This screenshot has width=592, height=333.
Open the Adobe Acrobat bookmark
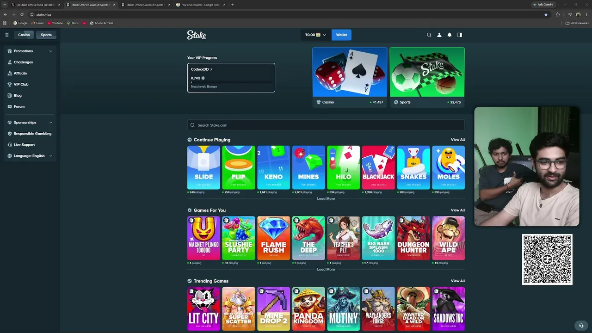tap(101, 23)
